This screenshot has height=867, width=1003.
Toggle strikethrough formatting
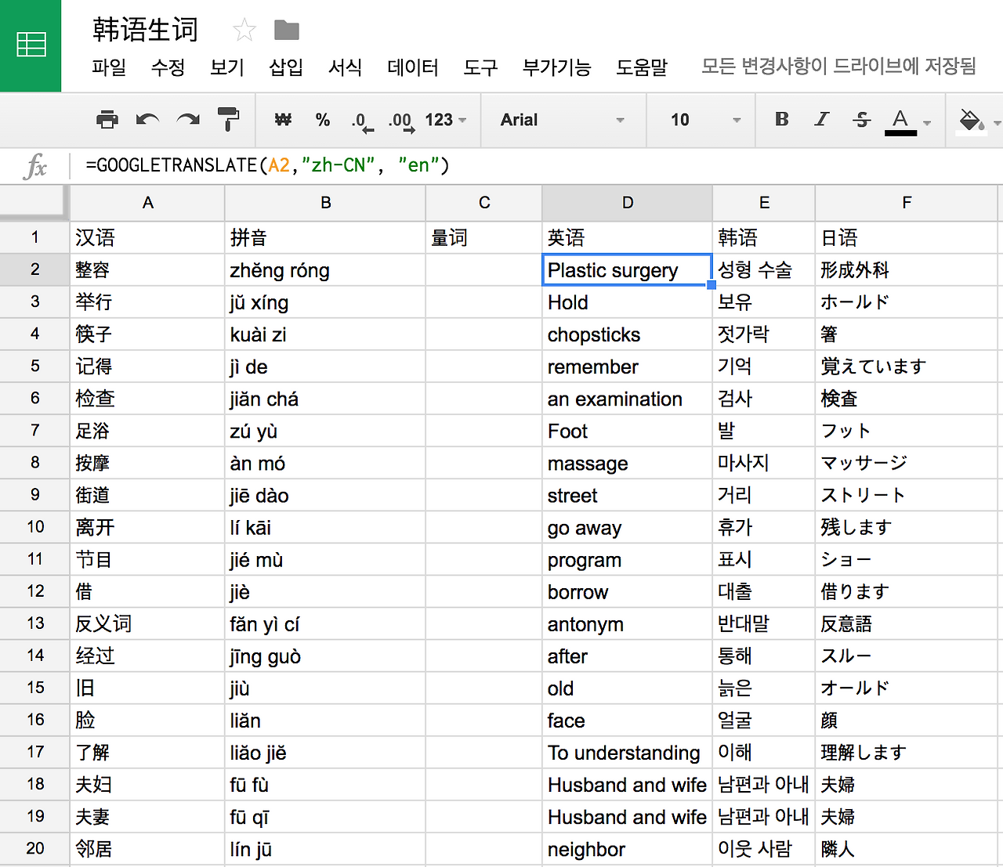click(x=861, y=119)
